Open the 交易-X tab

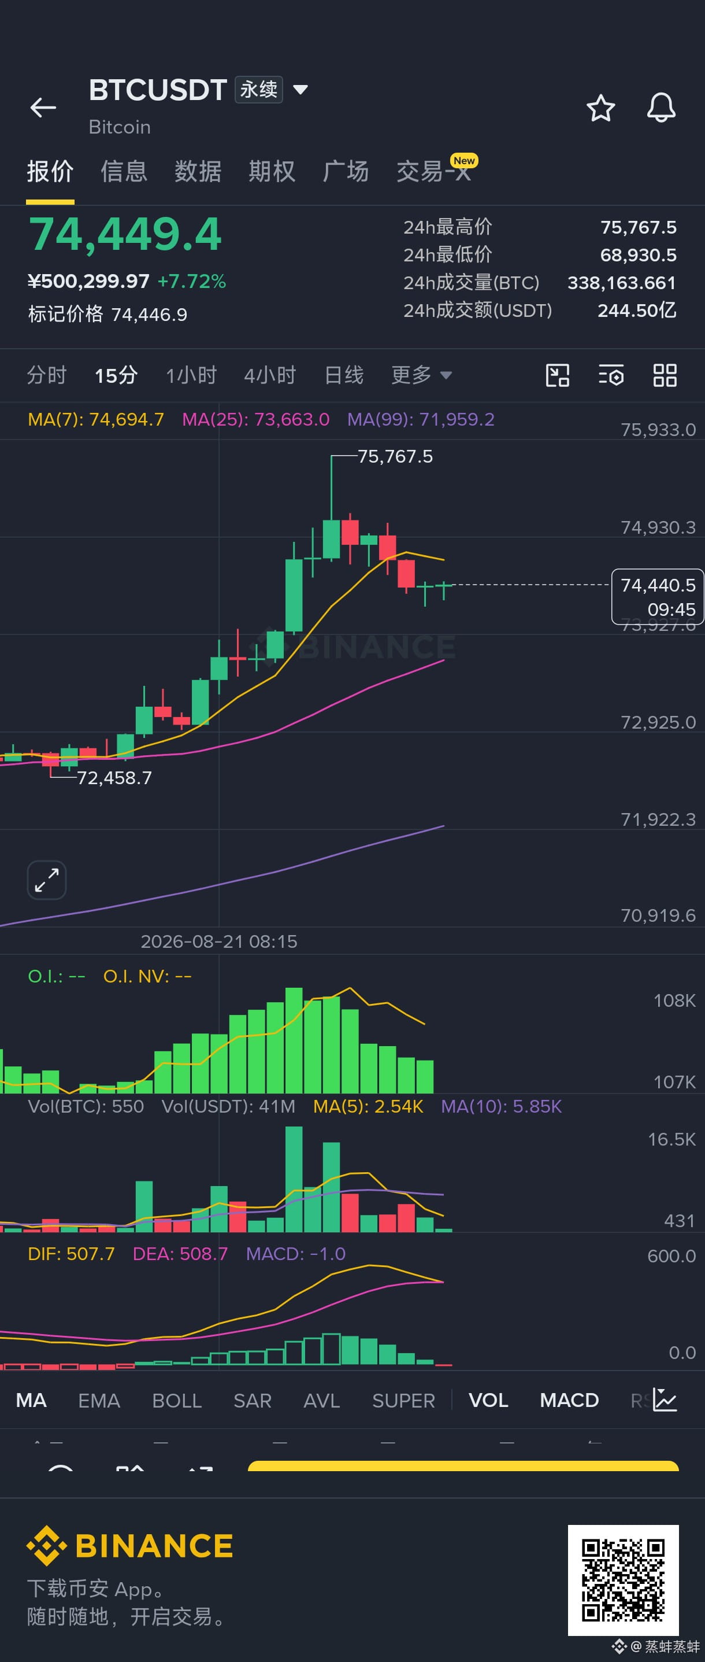(434, 172)
